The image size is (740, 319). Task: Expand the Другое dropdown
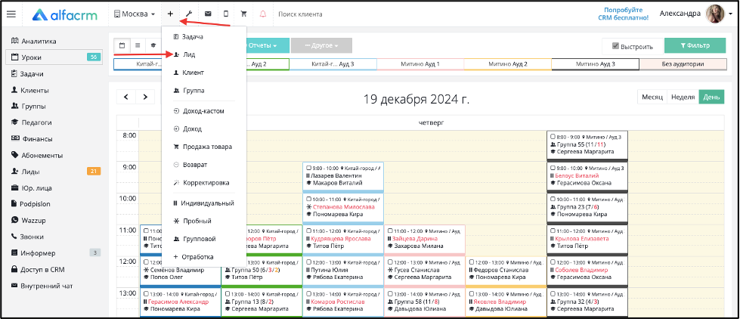(x=322, y=46)
